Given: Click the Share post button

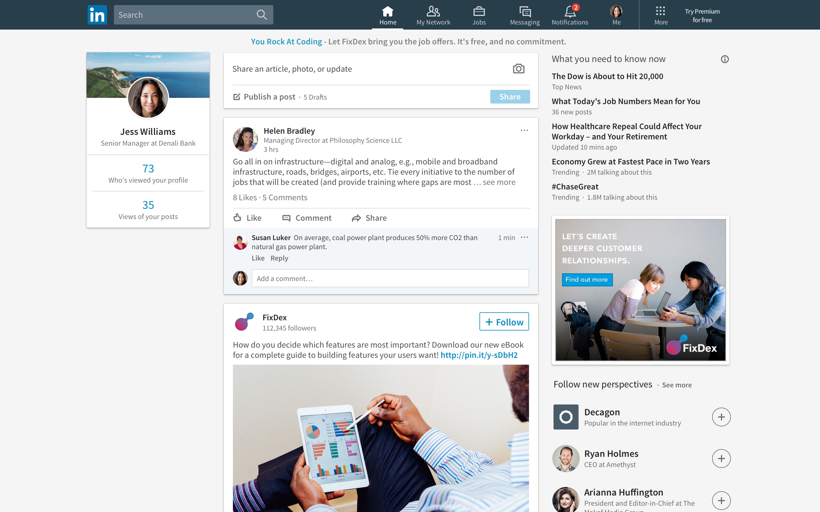Looking at the screenshot, I should click(x=509, y=97).
